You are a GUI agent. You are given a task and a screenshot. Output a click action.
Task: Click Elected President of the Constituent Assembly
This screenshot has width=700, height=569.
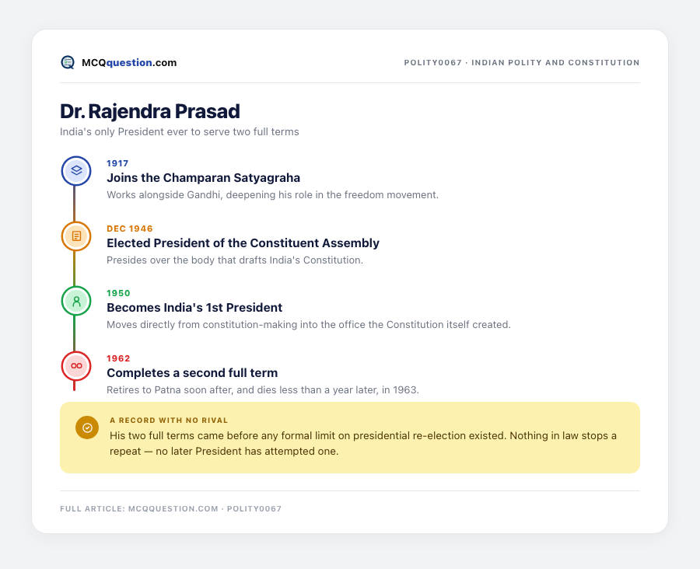tap(243, 243)
